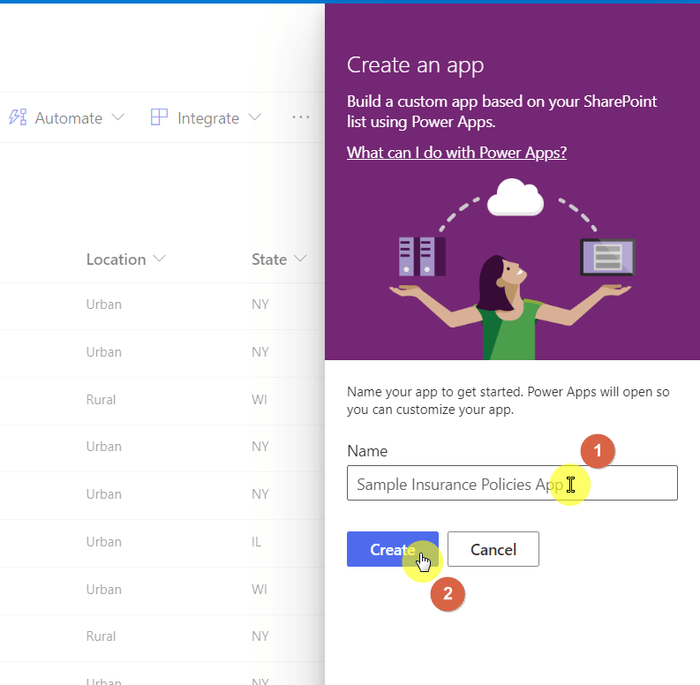
Task: Open the Automate menu
Action: point(66,118)
